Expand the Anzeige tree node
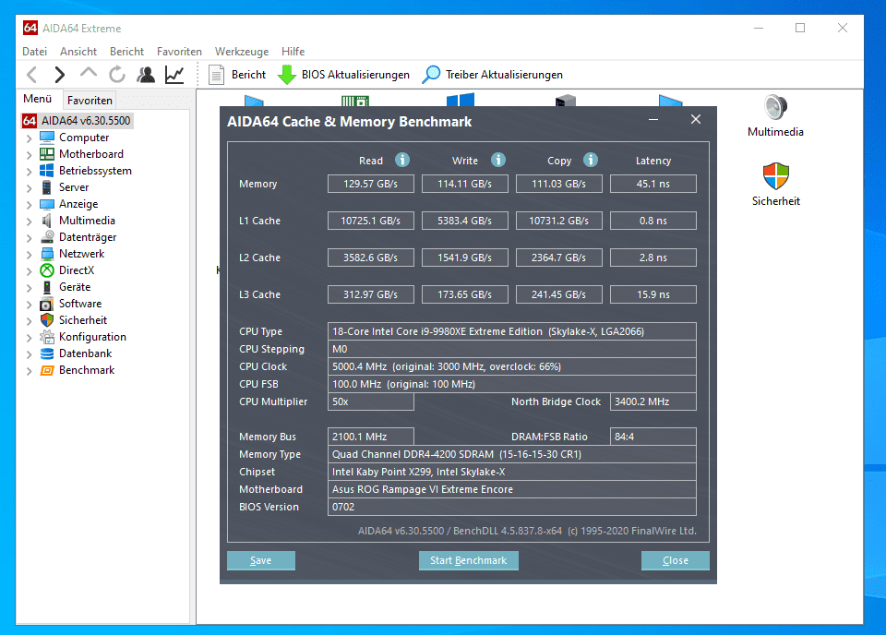 tap(30, 205)
